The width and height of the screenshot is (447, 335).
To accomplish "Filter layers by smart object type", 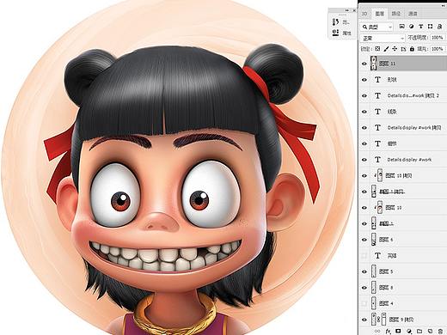I will tap(439, 27).
